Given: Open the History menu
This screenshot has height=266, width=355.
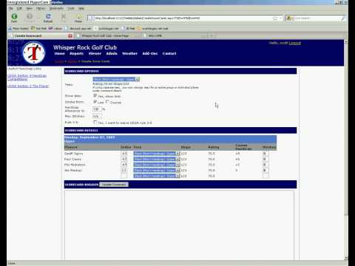Looking at the screenshot, I should (x=41, y=8).
